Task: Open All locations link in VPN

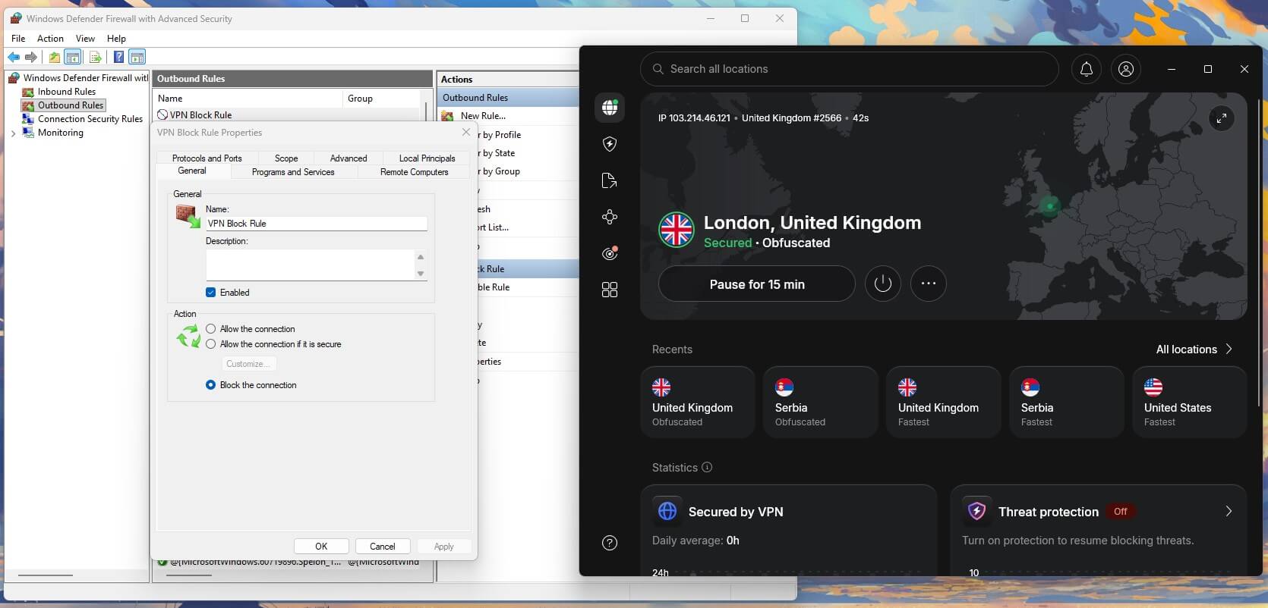Action: (x=1194, y=349)
